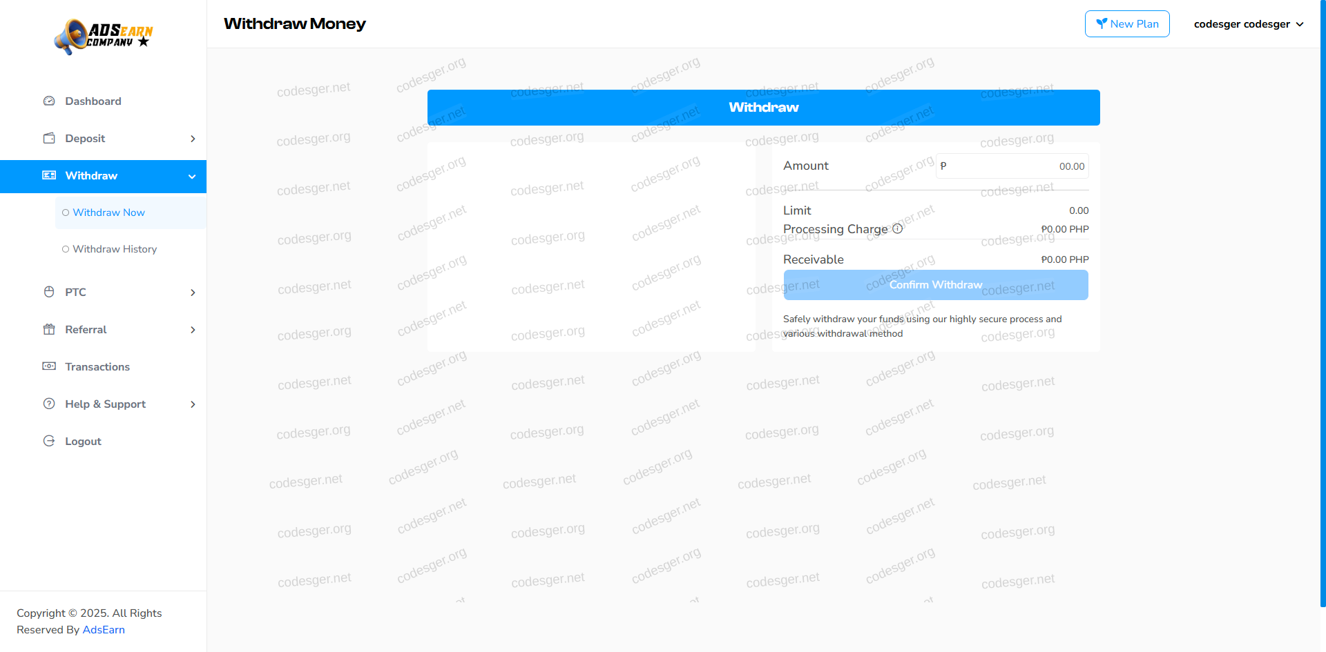Image resolution: width=1326 pixels, height=652 pixels.
Task: Click the Logout arrow icon
Action: (49, 442)
